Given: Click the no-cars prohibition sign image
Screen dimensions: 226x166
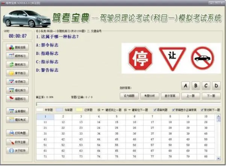Looking at the screenshot, I should [x=203, y=58].
